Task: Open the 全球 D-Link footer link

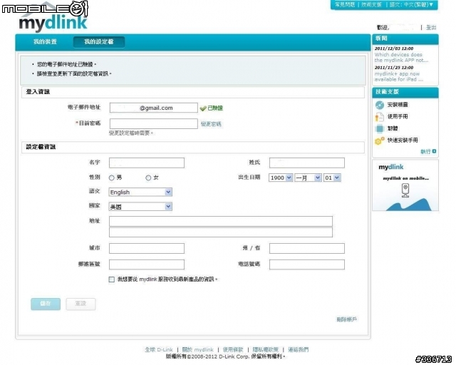Action: [159, 349]
